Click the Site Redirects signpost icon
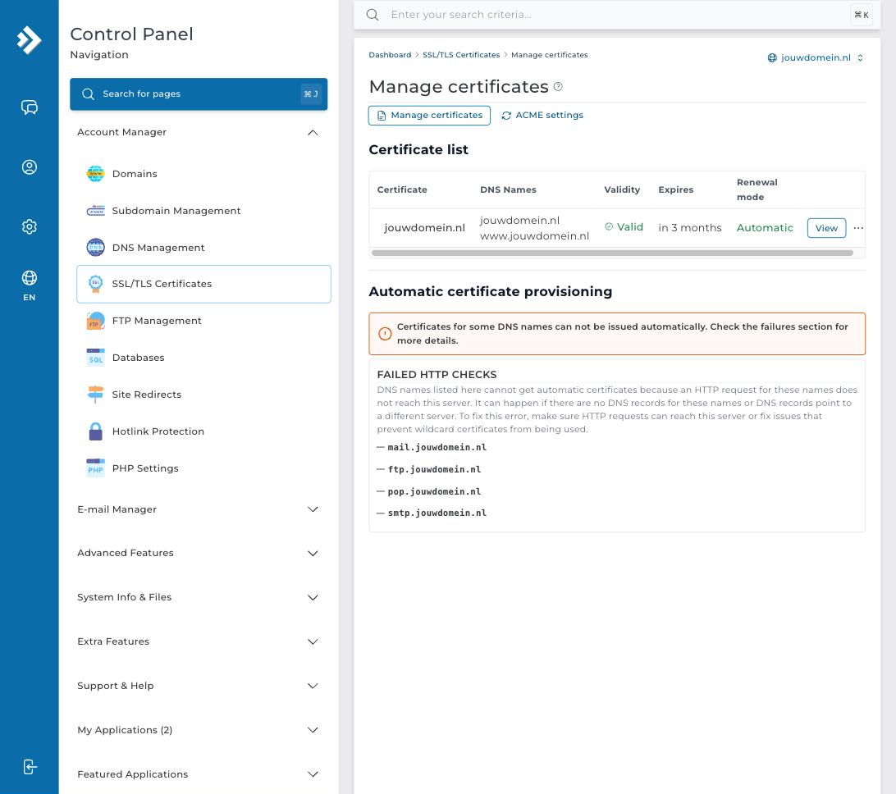The height and width of the screenshot is (794, 896). pos(95,395)
